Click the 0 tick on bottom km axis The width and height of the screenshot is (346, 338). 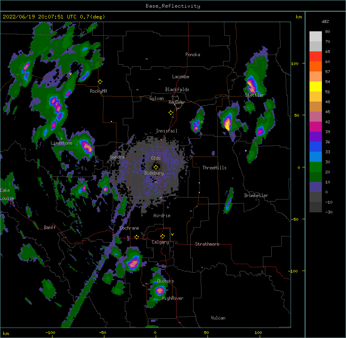tap(155, 333)
